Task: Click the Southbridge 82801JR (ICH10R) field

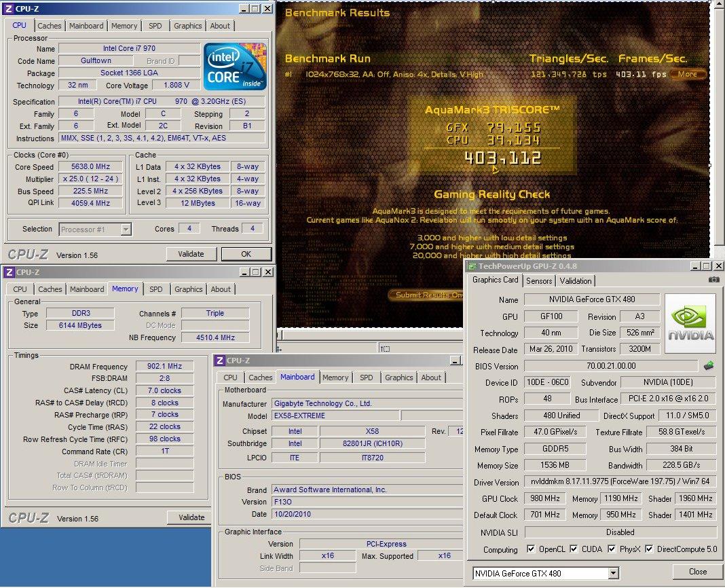Action: 373,443
